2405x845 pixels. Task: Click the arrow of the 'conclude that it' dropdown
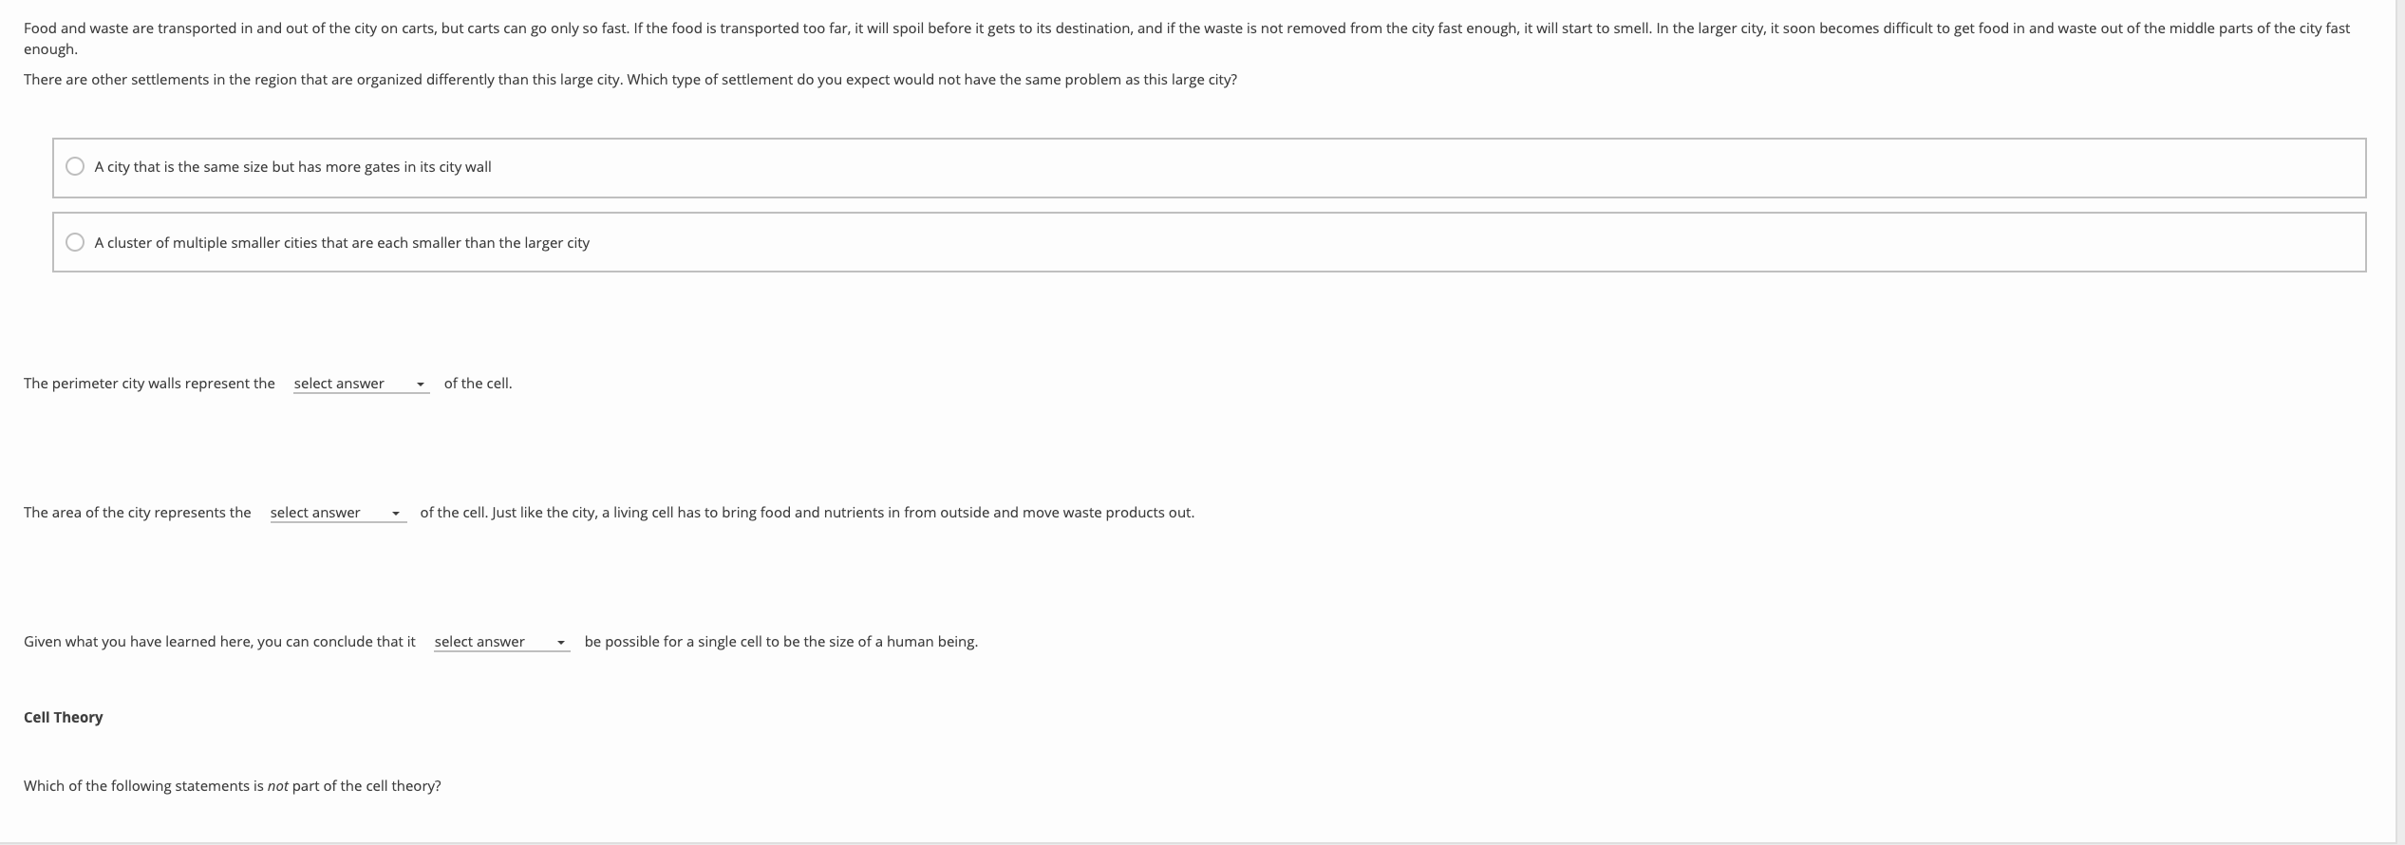point(561,643)
